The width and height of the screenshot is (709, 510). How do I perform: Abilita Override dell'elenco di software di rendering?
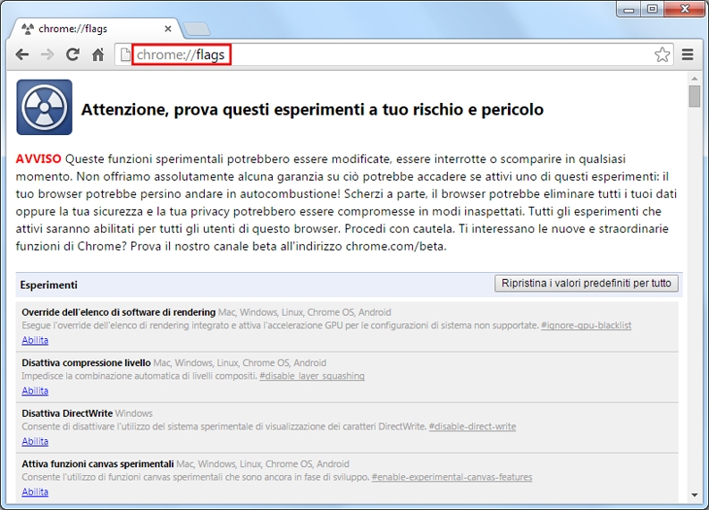click(x=35, y=340)
